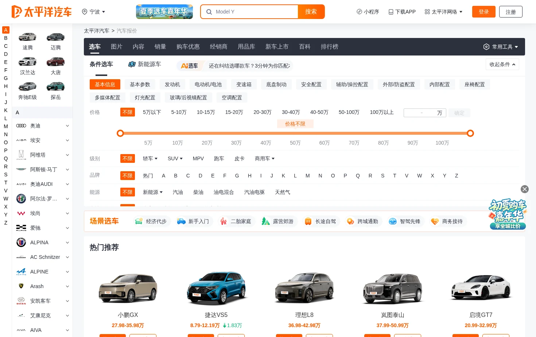Click the 注册 button
The width and height of the screenshot is (536, 337).
(x=511, y=12)
